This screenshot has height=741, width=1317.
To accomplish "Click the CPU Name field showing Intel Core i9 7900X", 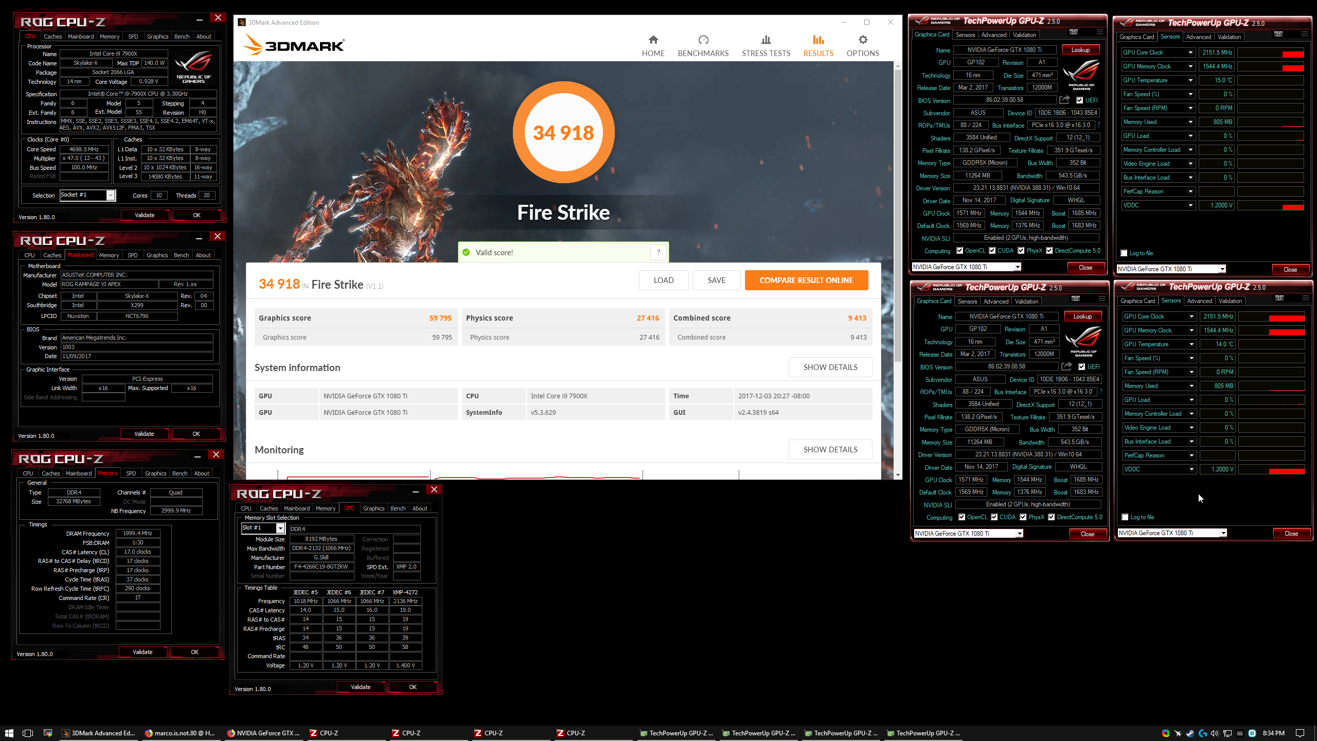I will click(x=113, y=54).
